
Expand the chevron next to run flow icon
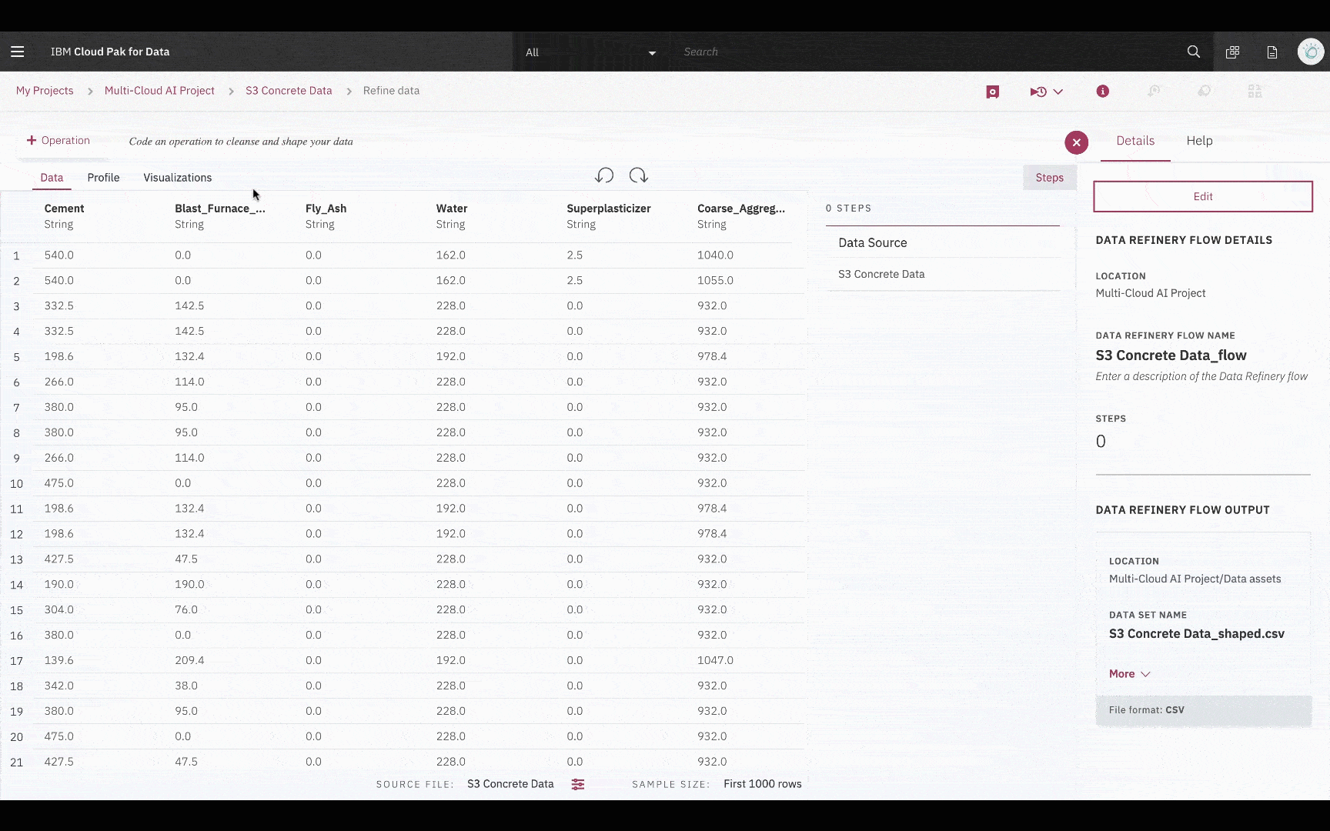1058,92
